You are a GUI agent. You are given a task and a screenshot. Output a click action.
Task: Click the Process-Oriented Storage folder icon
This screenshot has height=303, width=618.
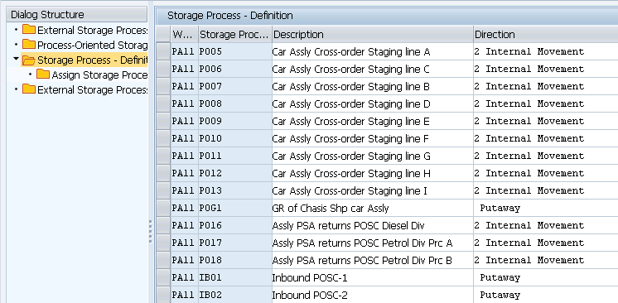click(29, 45)
